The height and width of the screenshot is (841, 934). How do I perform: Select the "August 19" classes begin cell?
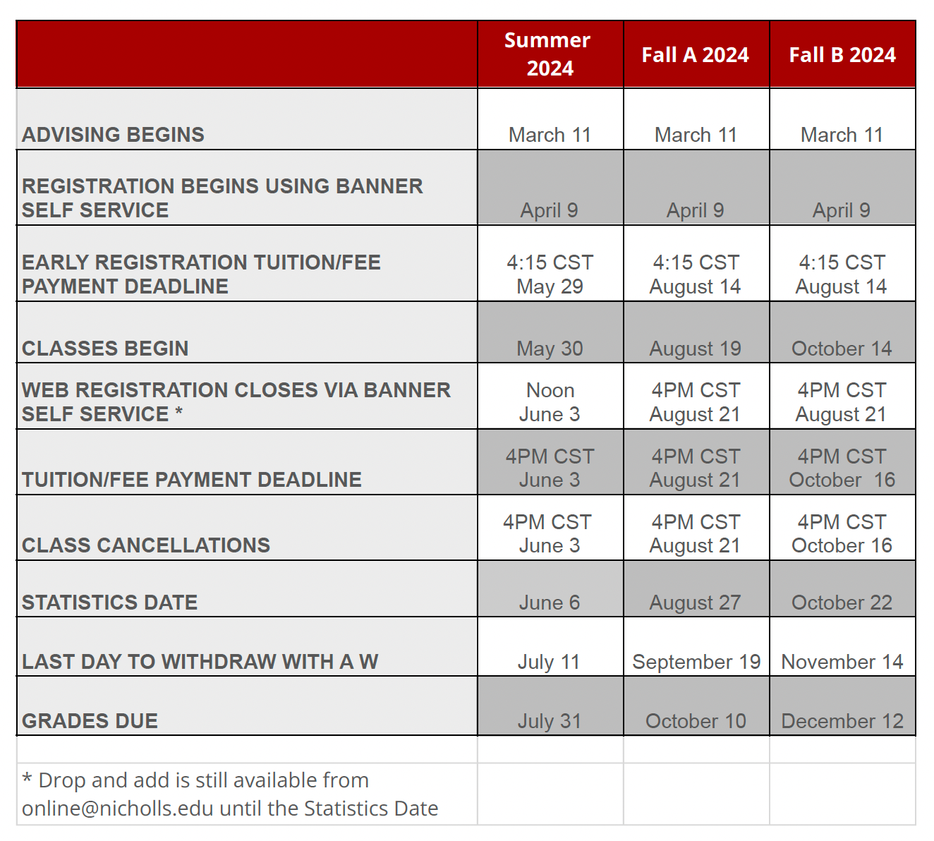pos(695,349)
